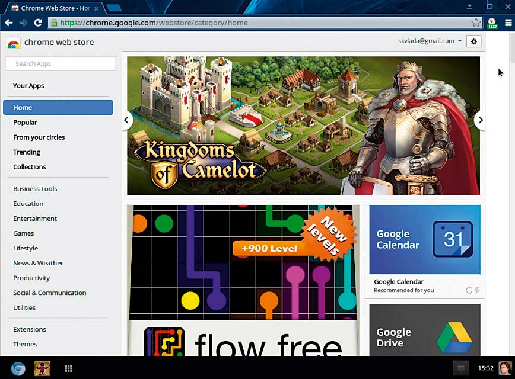
Task: Browse the News & Weather category
Action: point(38,263)
